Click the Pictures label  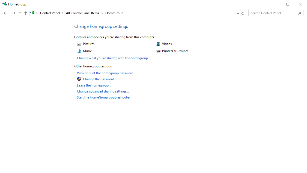pos(89,44)
